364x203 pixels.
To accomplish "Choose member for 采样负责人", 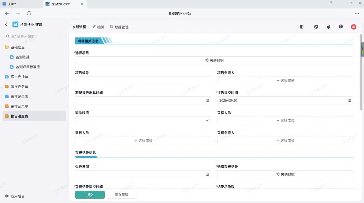I will pyautogui.click(x=285, y=140).
